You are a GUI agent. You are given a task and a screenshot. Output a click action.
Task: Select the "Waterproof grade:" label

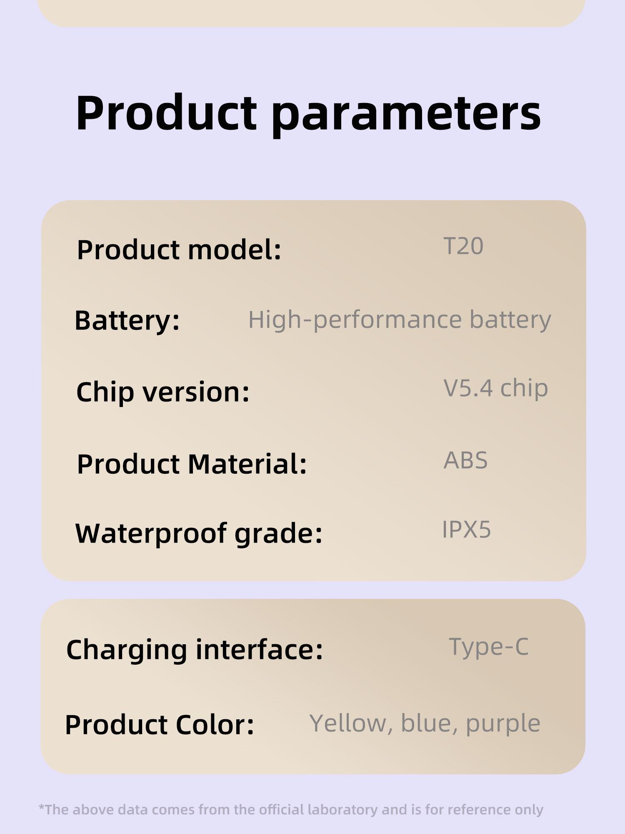tap(199, 533)
